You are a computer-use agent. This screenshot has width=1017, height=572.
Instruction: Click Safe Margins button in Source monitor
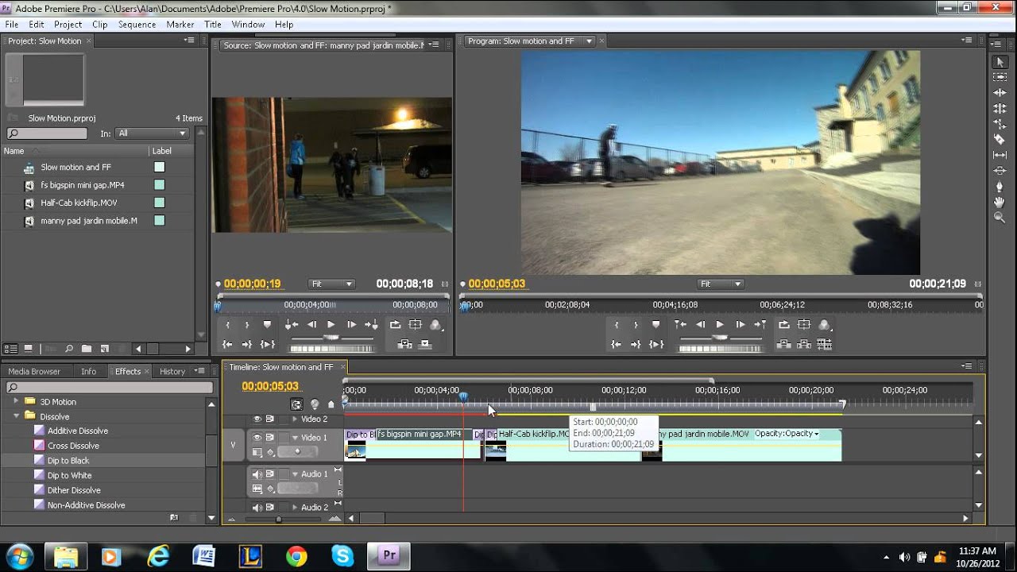415,324
